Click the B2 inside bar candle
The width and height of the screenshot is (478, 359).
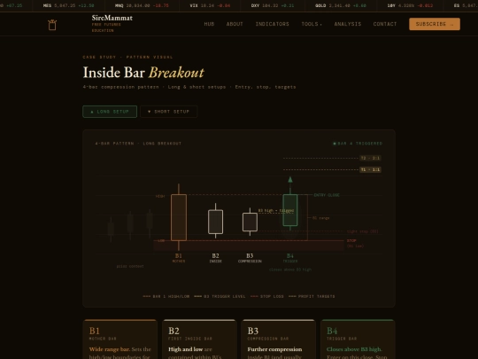point(215,222)
